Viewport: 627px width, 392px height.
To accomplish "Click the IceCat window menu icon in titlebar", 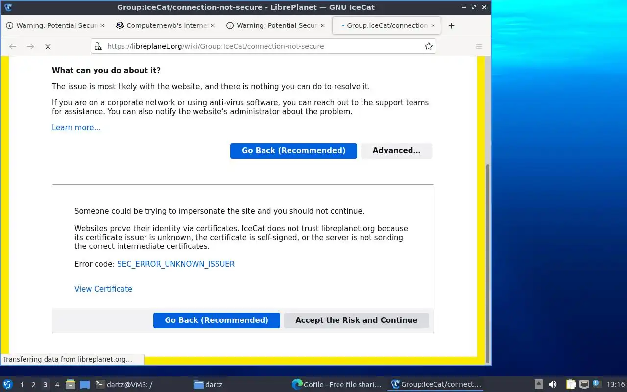I will point(8,7).
